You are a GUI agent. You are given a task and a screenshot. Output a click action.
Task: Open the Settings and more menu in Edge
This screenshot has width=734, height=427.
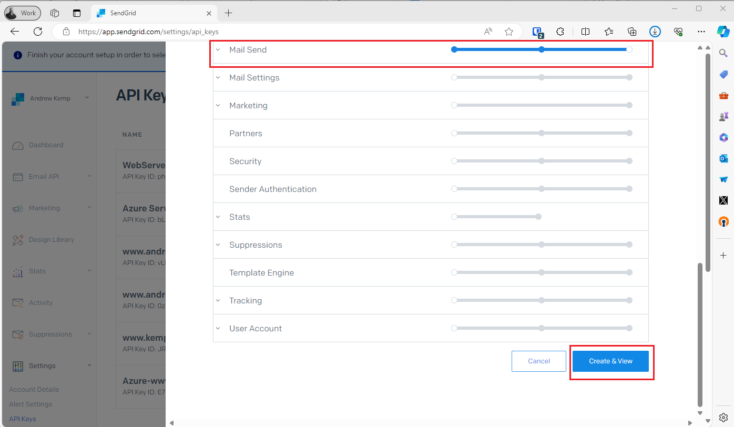click(701, 32)
